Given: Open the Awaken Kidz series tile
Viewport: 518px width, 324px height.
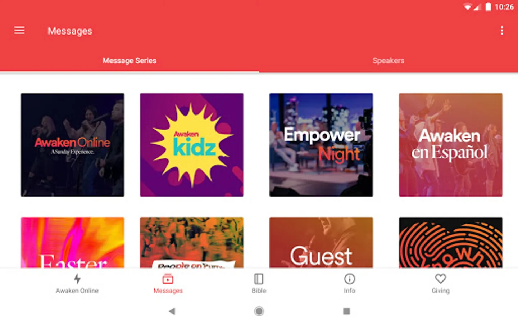Looking at the screenshot, I should click(x=192, y=145).
